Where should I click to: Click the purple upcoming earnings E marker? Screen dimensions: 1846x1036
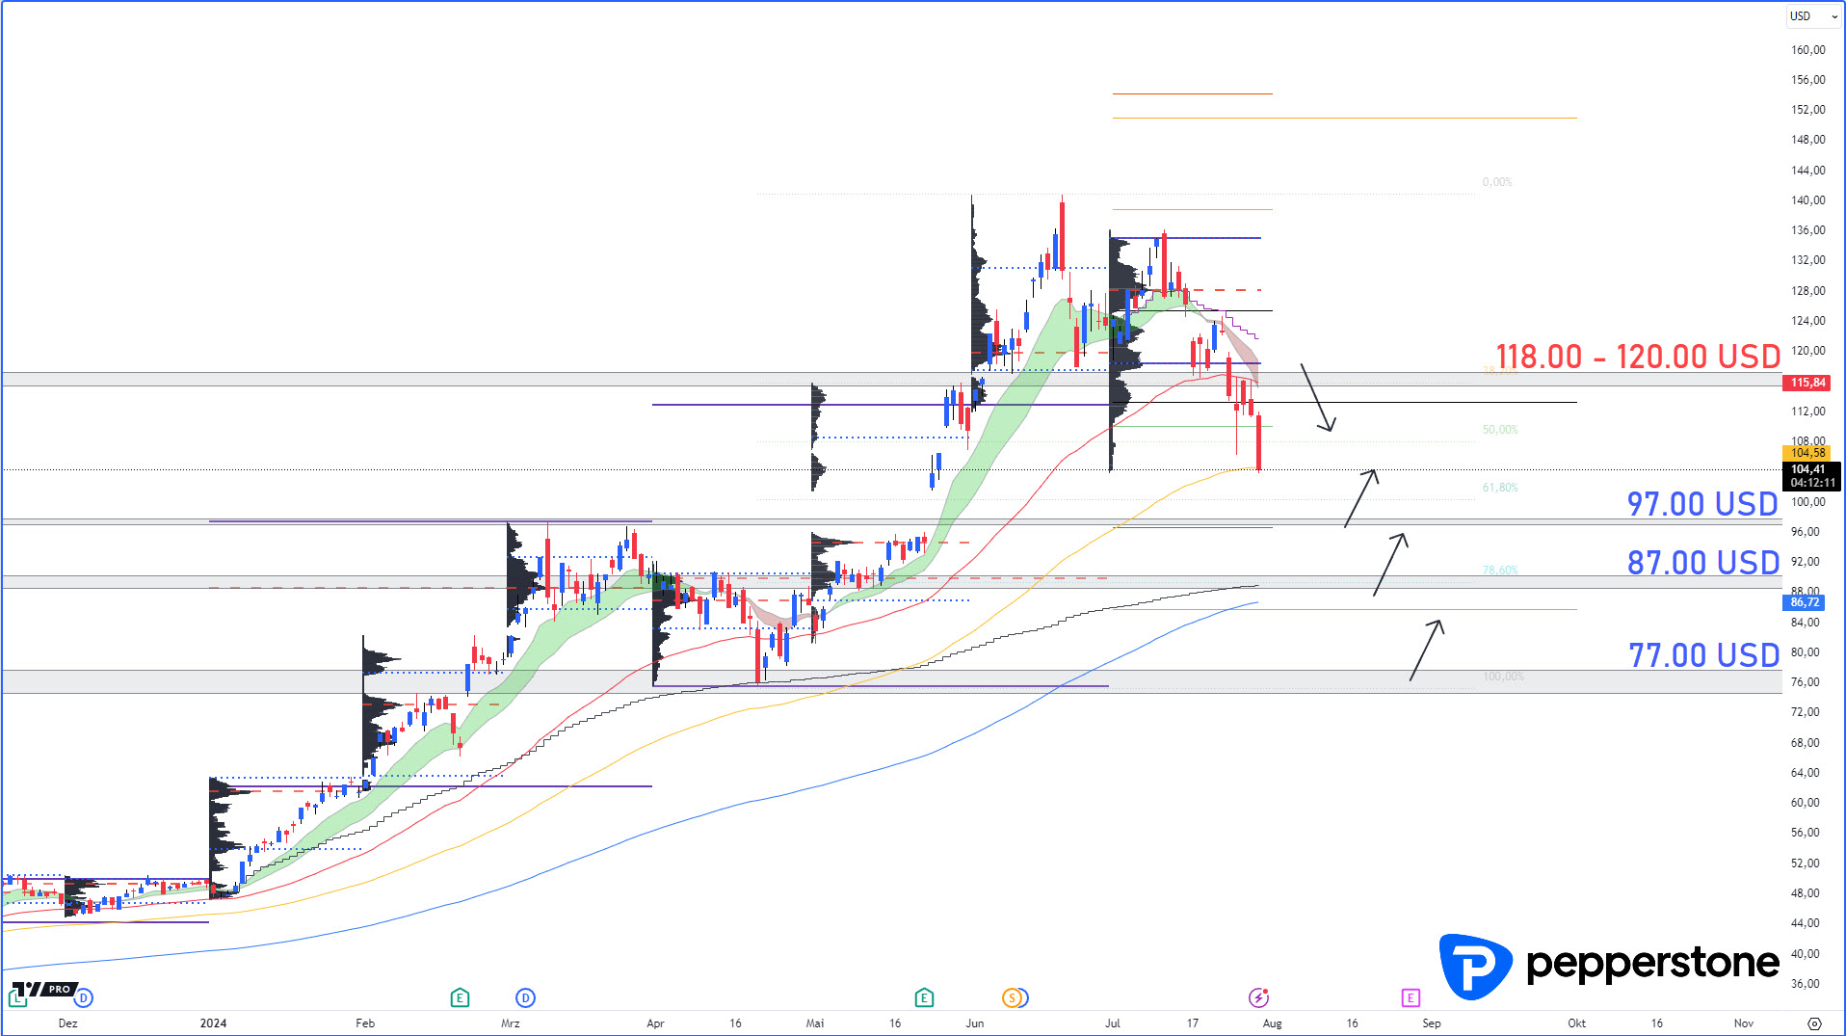[x=1411, y=997]
